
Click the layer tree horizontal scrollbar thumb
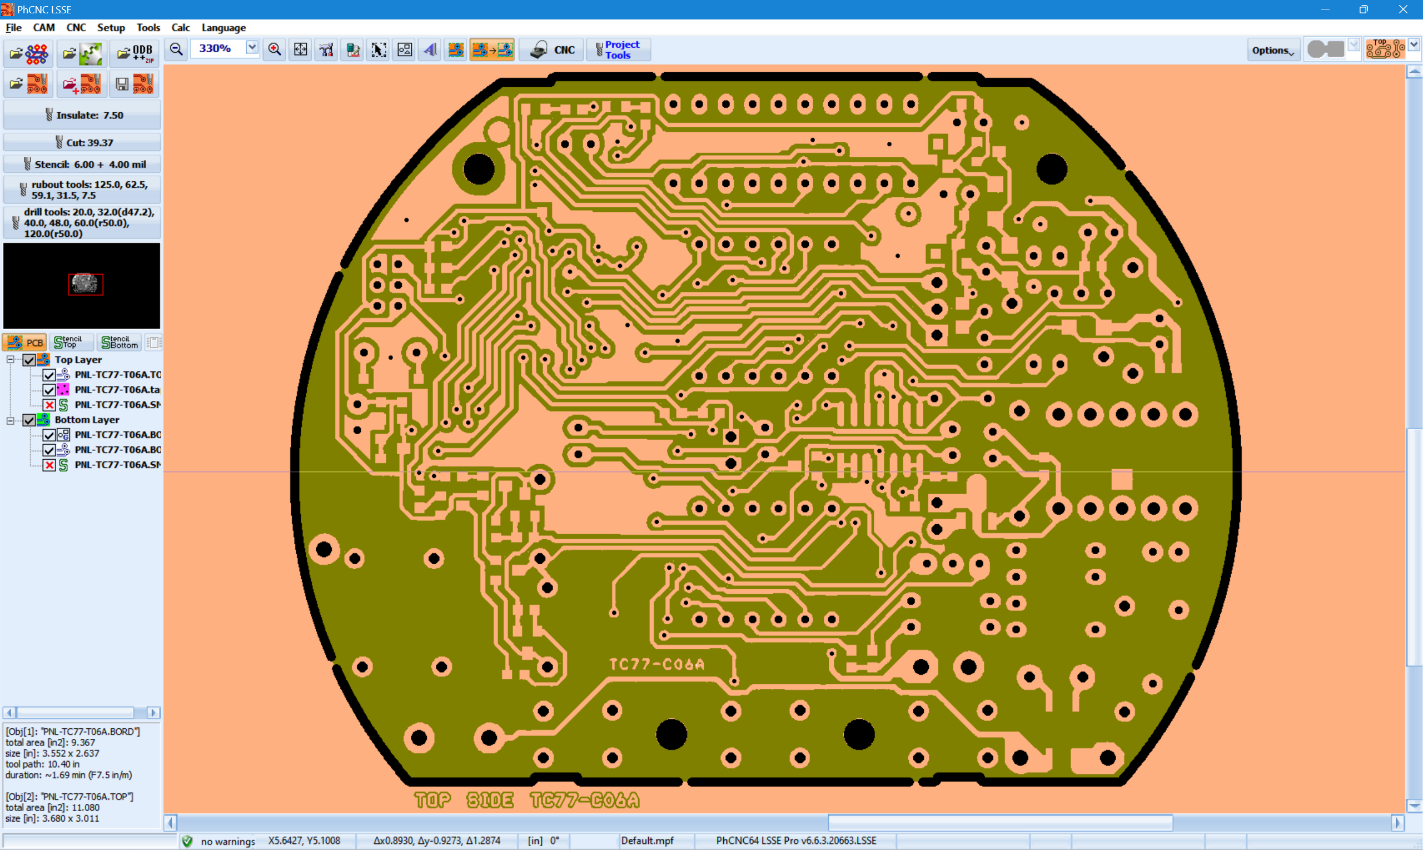[75, 713]
